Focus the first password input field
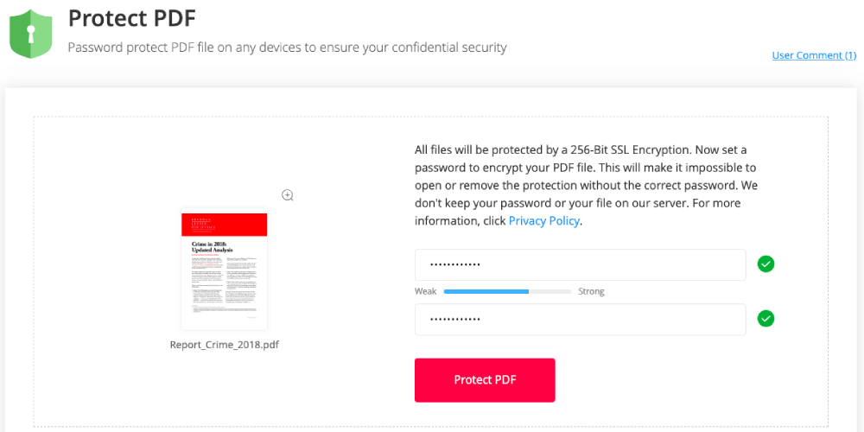Image resolution: width=864 pixels, height=432 pixels. click(x=580, y=265)
